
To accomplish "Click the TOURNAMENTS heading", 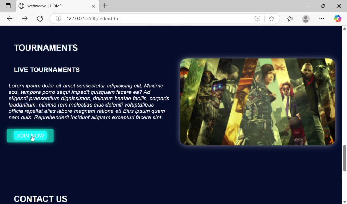I will [x=46, y=48].
